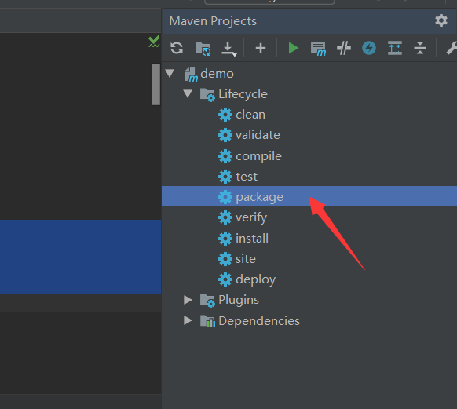Click the Lifecycle folder icon

(x=207, y=95)
